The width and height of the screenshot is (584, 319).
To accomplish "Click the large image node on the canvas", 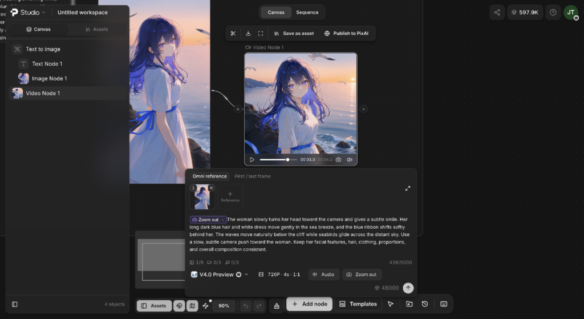I will pyautogui.click(x=170, y=92).
